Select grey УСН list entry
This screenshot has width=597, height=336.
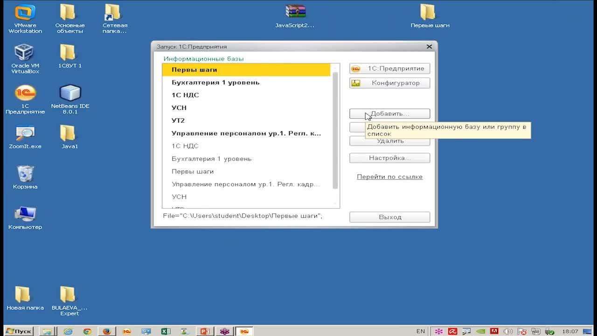point(246,197)
